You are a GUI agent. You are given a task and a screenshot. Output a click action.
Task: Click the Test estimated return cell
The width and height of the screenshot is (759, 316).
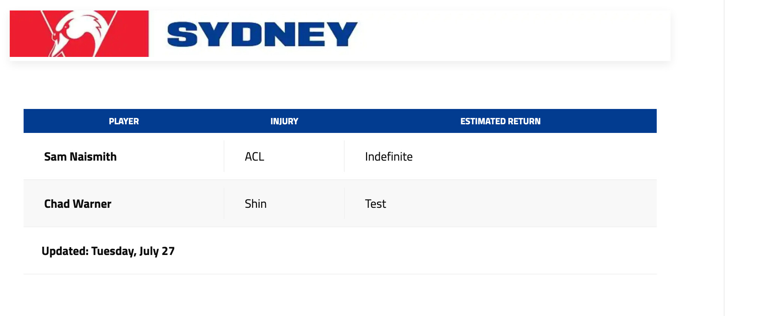click(375, 204)
